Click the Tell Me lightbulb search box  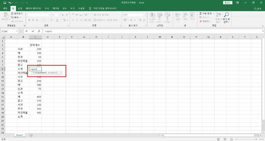pos(103,8)
